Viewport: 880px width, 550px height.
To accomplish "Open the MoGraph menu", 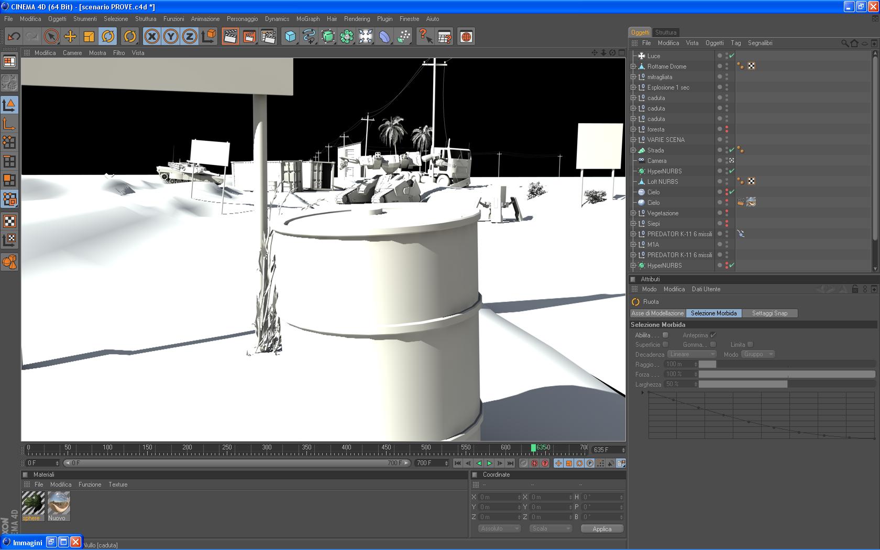I will click(x=307, y=19).
